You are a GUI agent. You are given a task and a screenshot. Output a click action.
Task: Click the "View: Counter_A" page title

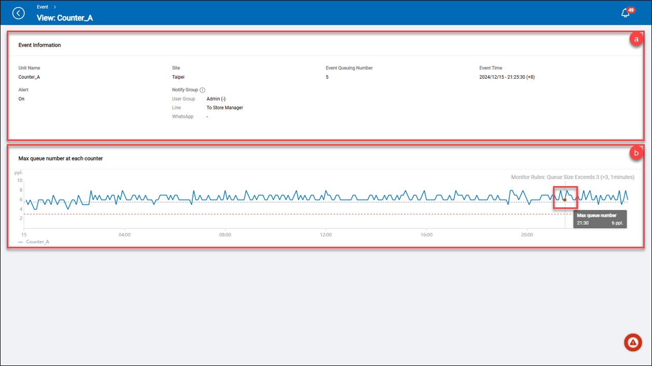pos(65,18)
